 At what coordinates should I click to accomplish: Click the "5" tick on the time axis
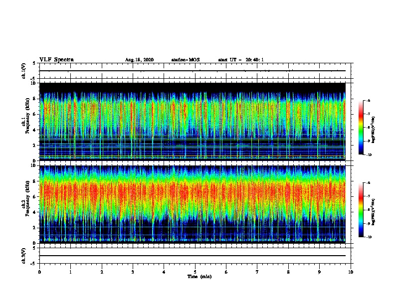click(195, 272)
